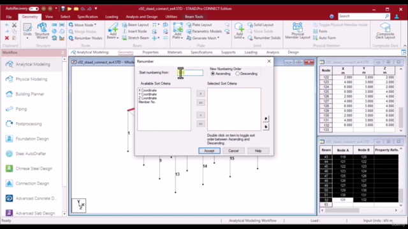Click the beam table horizontal scrollbar
Screen dimensions: 408x229
(x=342, y=211)
